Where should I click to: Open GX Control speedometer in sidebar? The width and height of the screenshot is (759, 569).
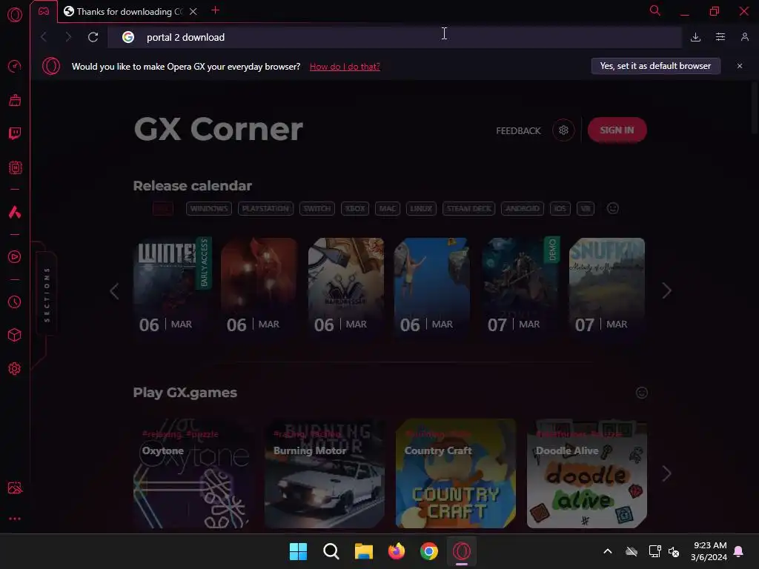point(15,66)
